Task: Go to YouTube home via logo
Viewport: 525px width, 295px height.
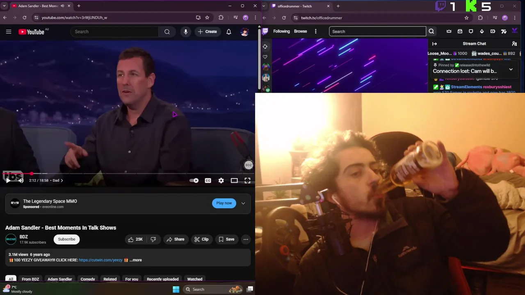Action: pyautogui.click(x=31, y=32)
